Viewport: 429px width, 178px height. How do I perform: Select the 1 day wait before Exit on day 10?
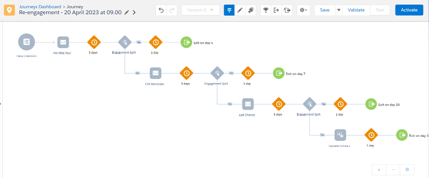341,104
